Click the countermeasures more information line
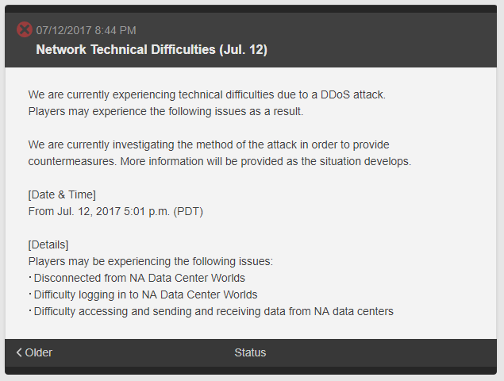This screenshot has height=381, width=504. pyautogui.click(x=219, y=161)
